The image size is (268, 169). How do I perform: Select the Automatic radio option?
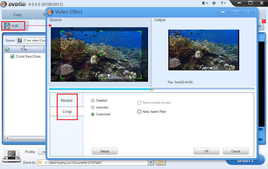[93, 108]
